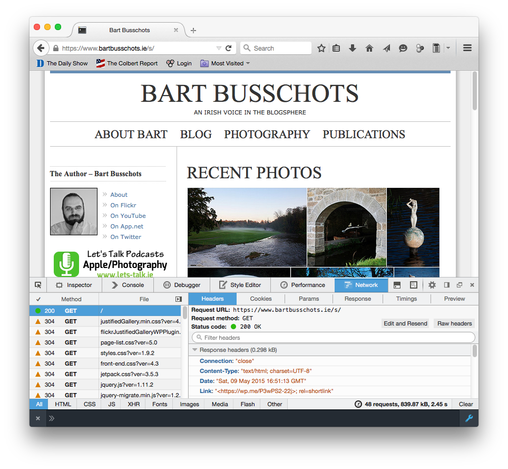Toggle the status checkmark column header
This screenshot has width=508, height=469.
[x=38, y=299]
